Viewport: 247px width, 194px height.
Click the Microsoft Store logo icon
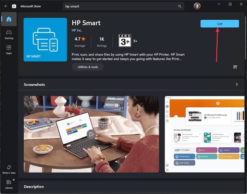click(14, 6)
